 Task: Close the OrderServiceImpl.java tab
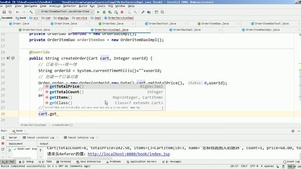coord(148,30)
